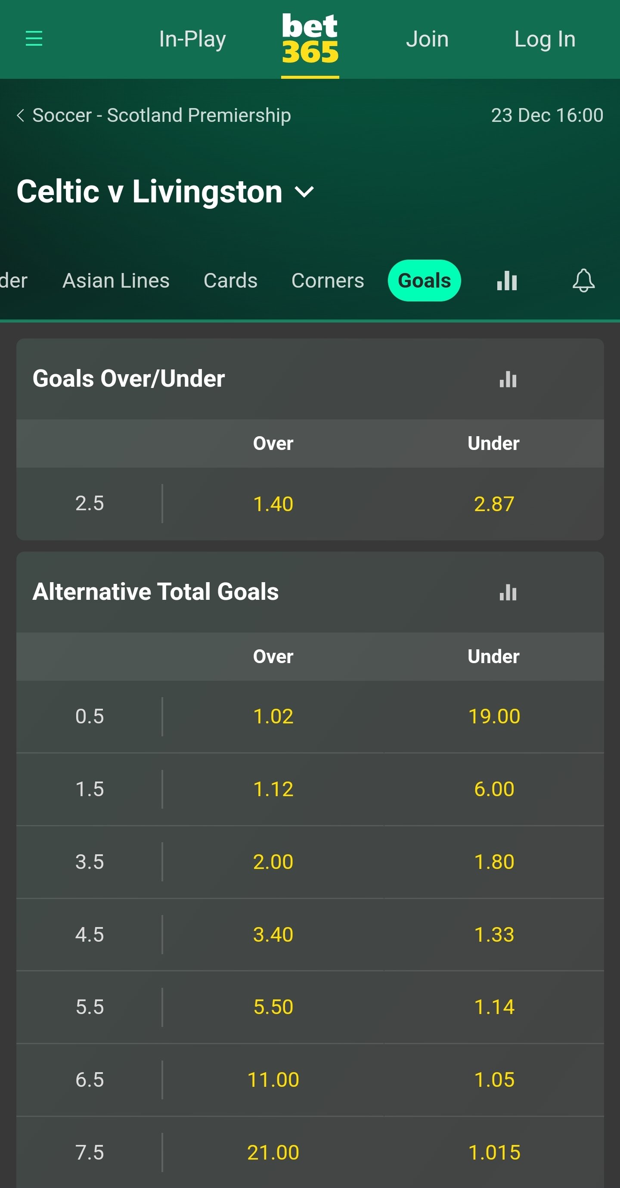Select Under 0.5 goals at 19.00

click(494, 716)
